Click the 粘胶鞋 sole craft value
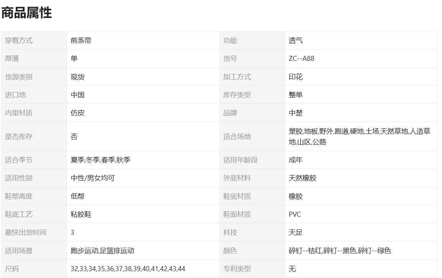Image resolution: width=442 pixels, height=278 pixels. 81,214
